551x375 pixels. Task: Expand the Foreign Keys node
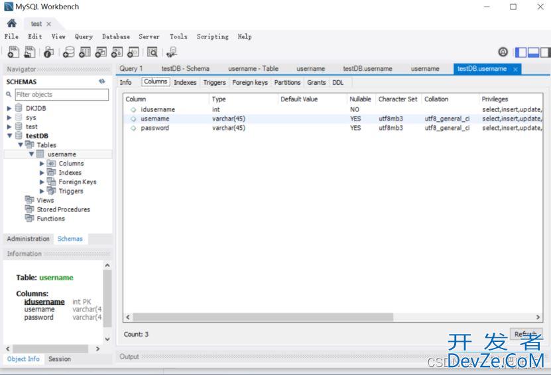tap(42, 182)
